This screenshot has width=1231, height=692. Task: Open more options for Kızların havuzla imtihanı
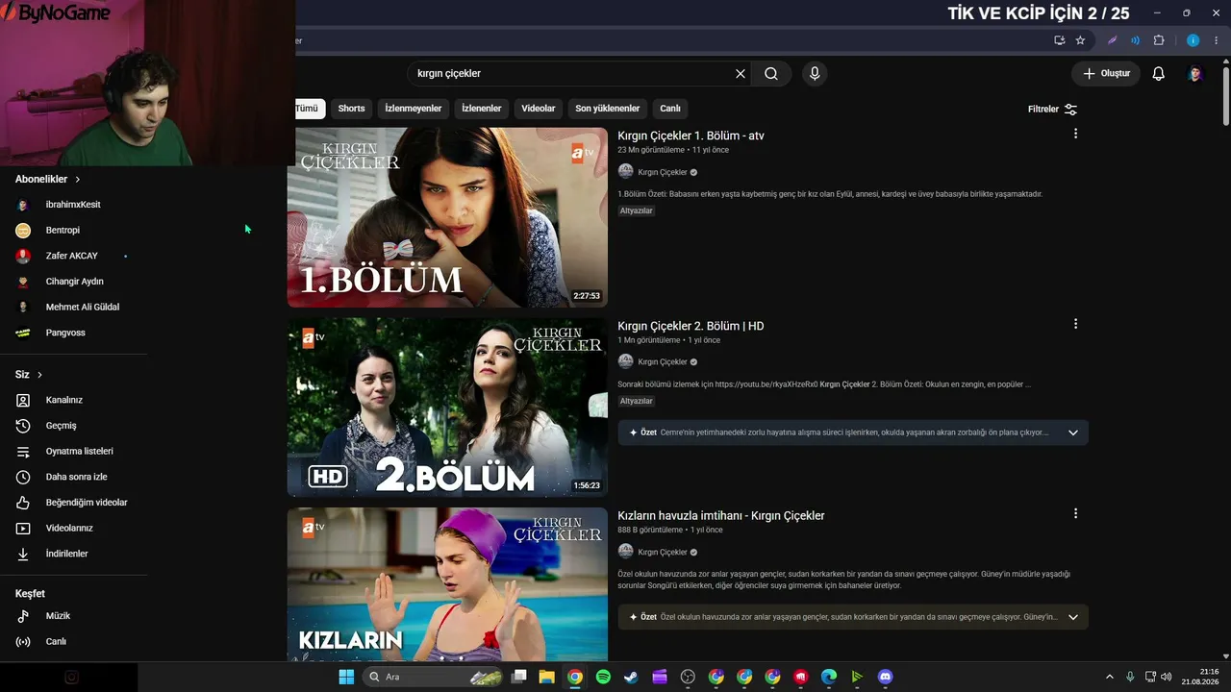(1075, 513)
